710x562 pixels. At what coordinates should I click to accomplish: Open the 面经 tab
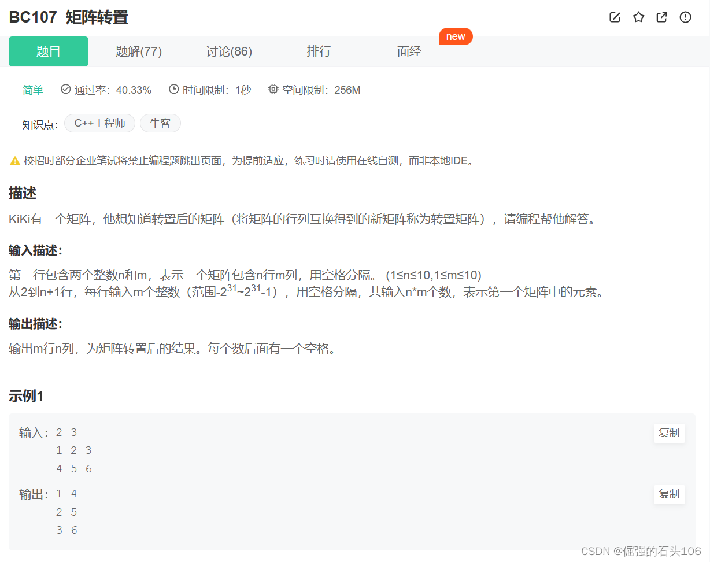[409, 51]
